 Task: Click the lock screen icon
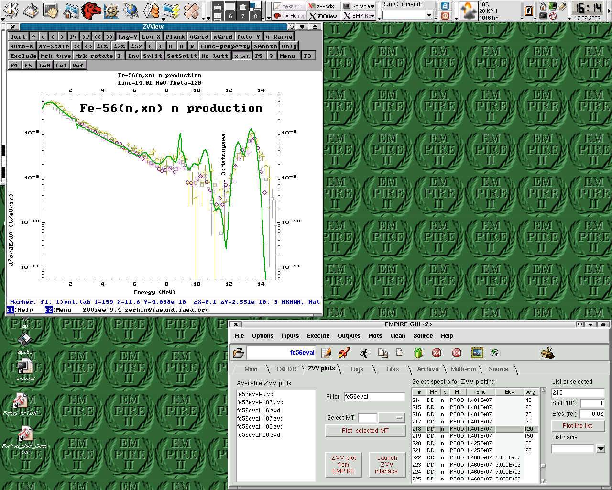[445, 6]
